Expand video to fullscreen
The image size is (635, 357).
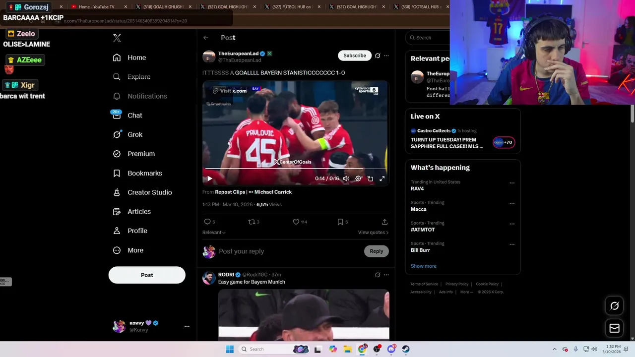click(x=382, y=178)
